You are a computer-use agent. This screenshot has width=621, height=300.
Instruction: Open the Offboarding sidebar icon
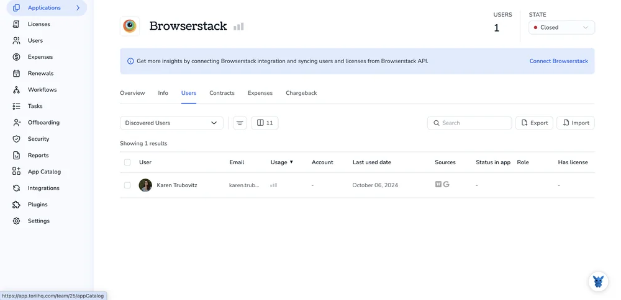(16, 123)
